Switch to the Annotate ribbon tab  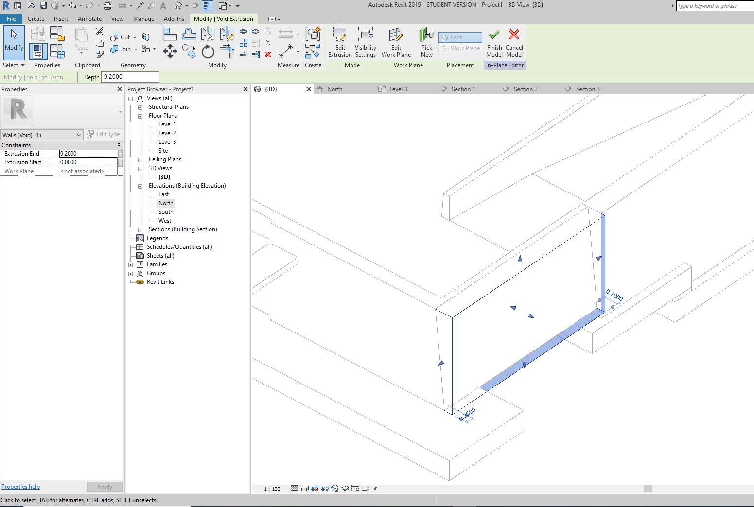coord(89,19)
